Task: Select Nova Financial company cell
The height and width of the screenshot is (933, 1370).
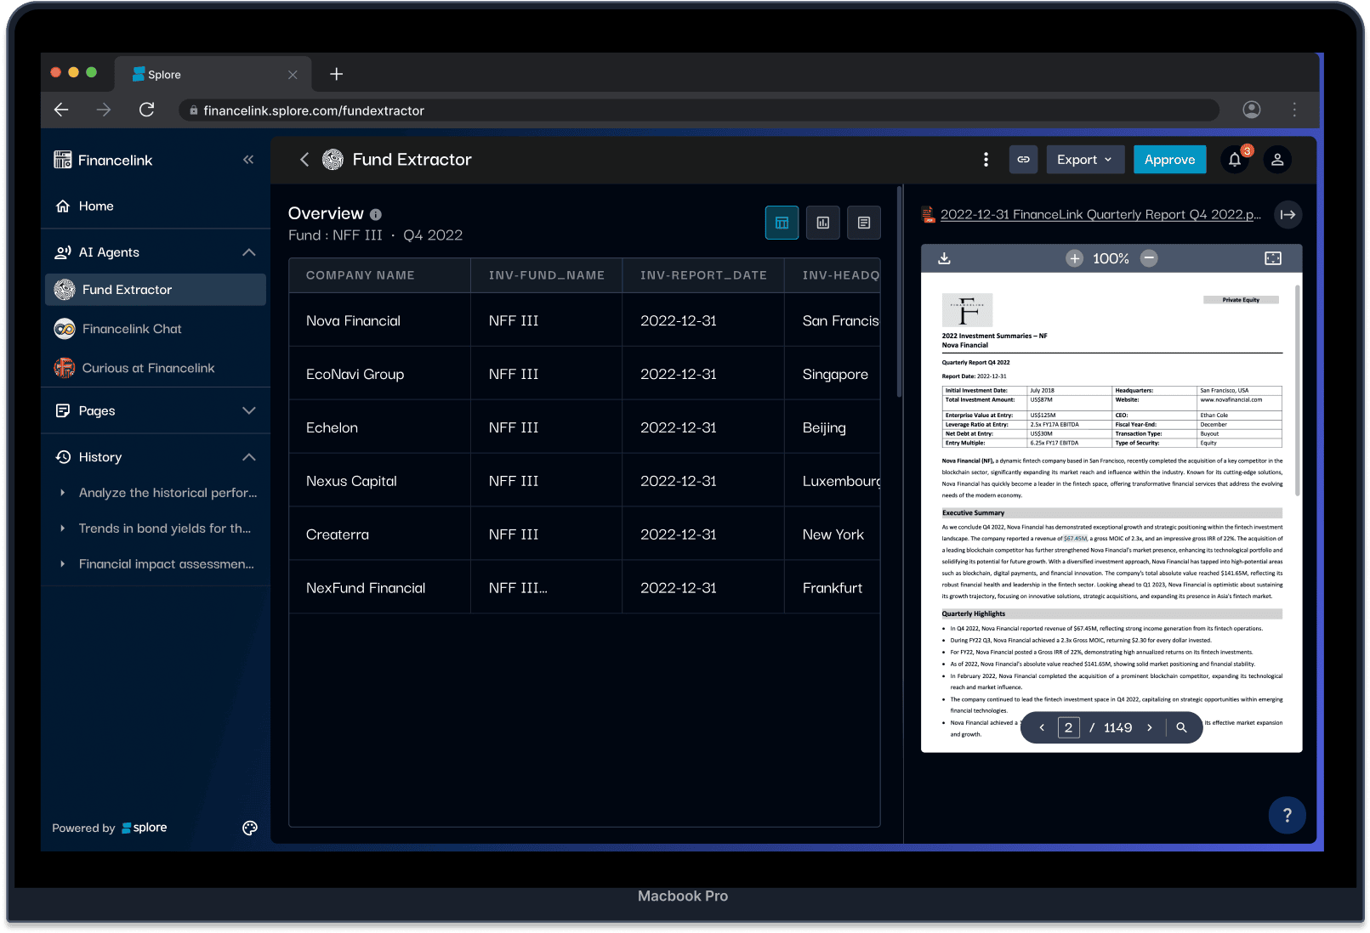Action: (379, 320)
